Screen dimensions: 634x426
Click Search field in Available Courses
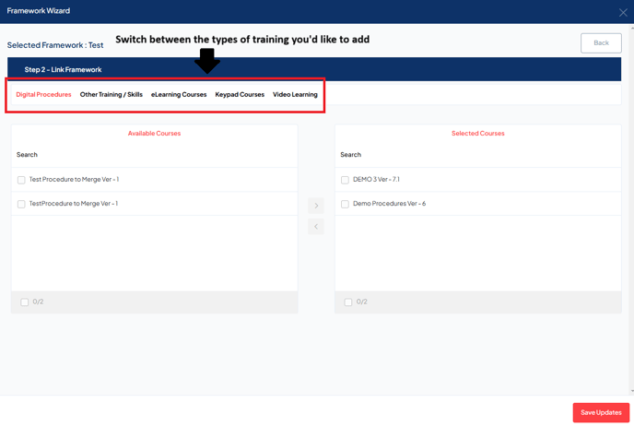coord(155,155)
